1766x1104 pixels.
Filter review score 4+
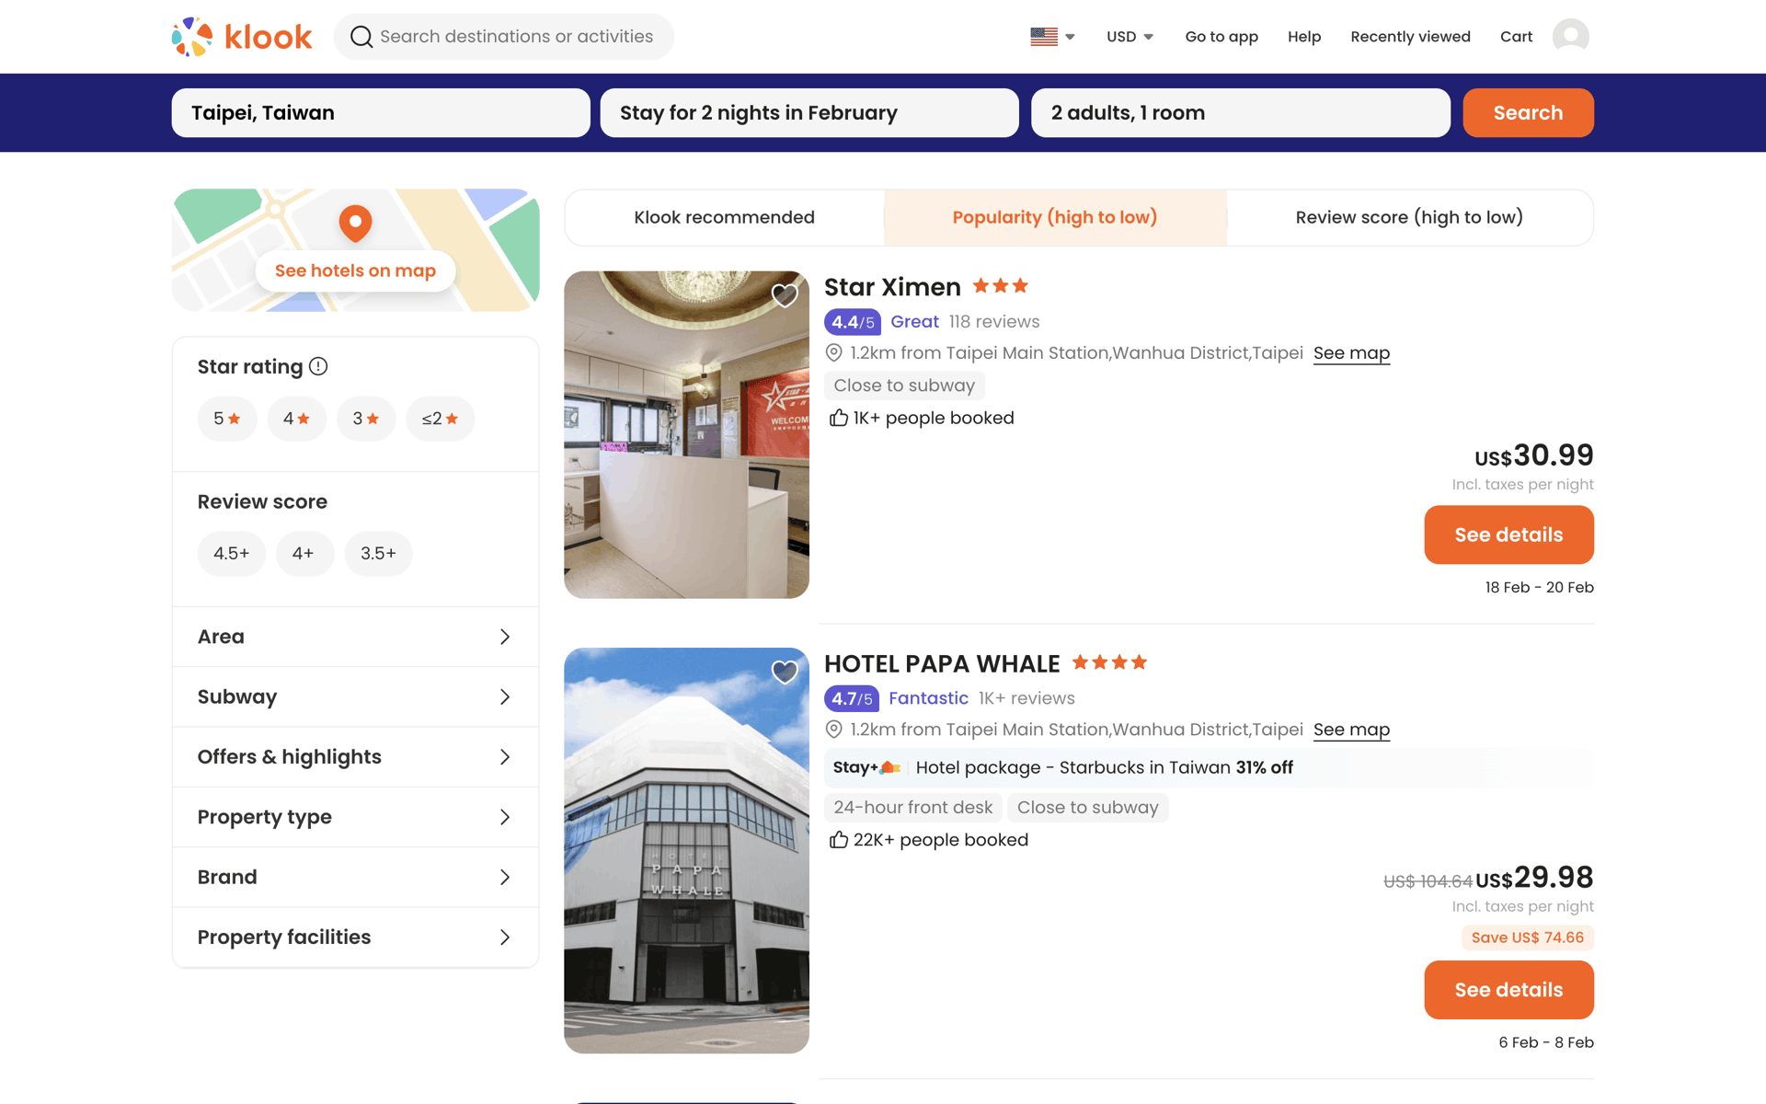(304, 553)
